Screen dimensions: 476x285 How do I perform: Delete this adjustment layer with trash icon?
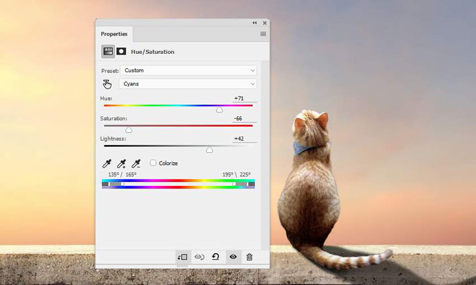click(249, 257)
